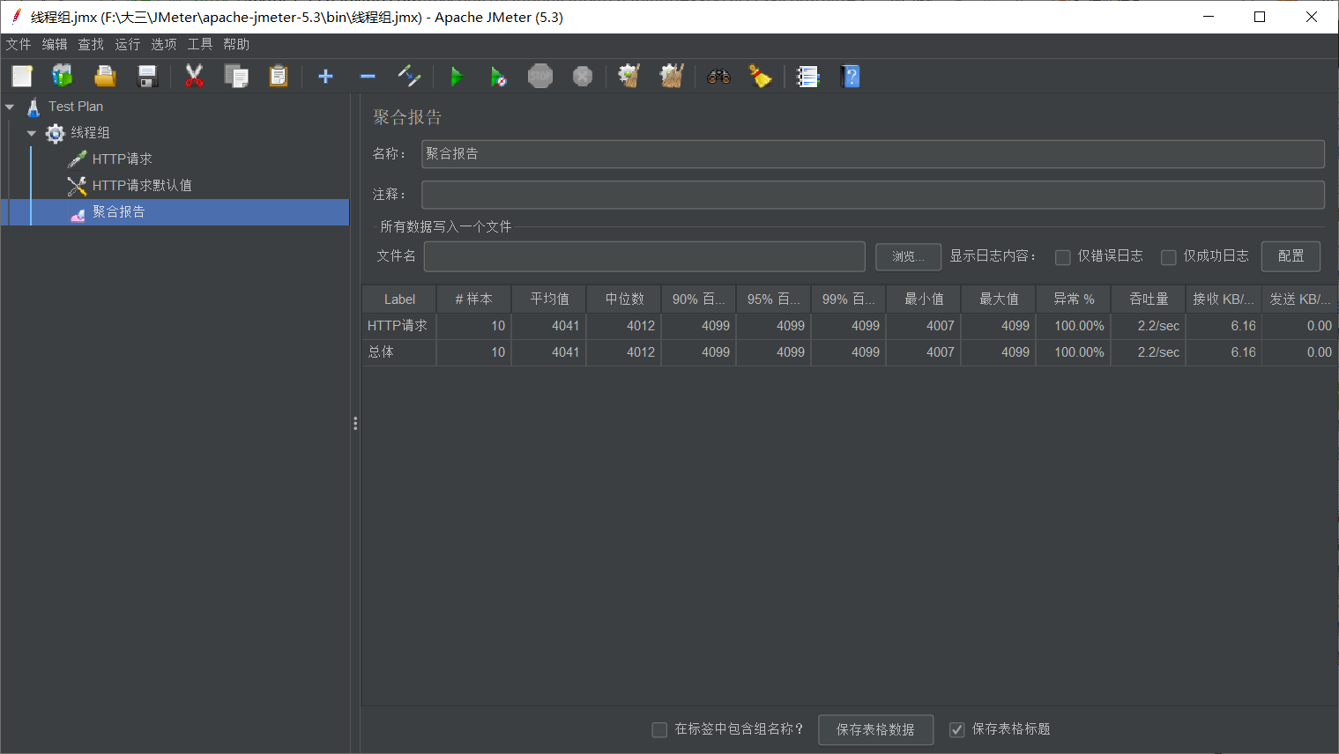
Task: Click the 注释 input field
Action: coord(873,195)
